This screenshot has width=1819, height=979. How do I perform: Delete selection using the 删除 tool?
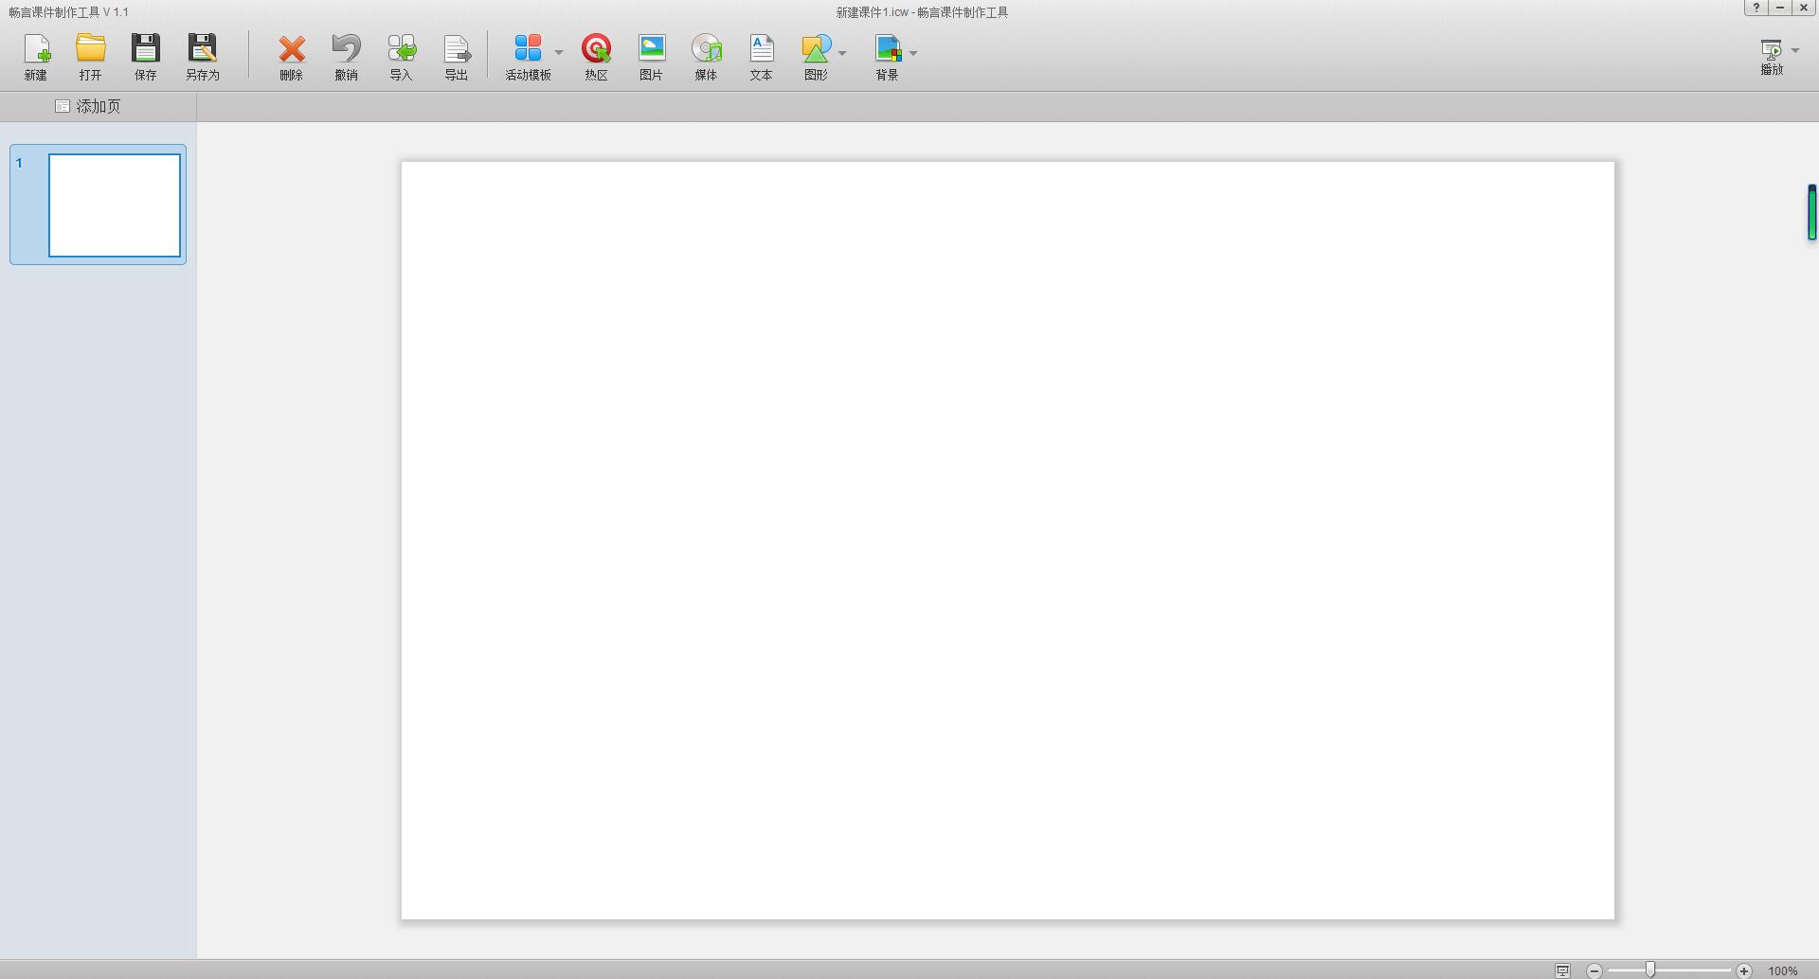[291, 55]
